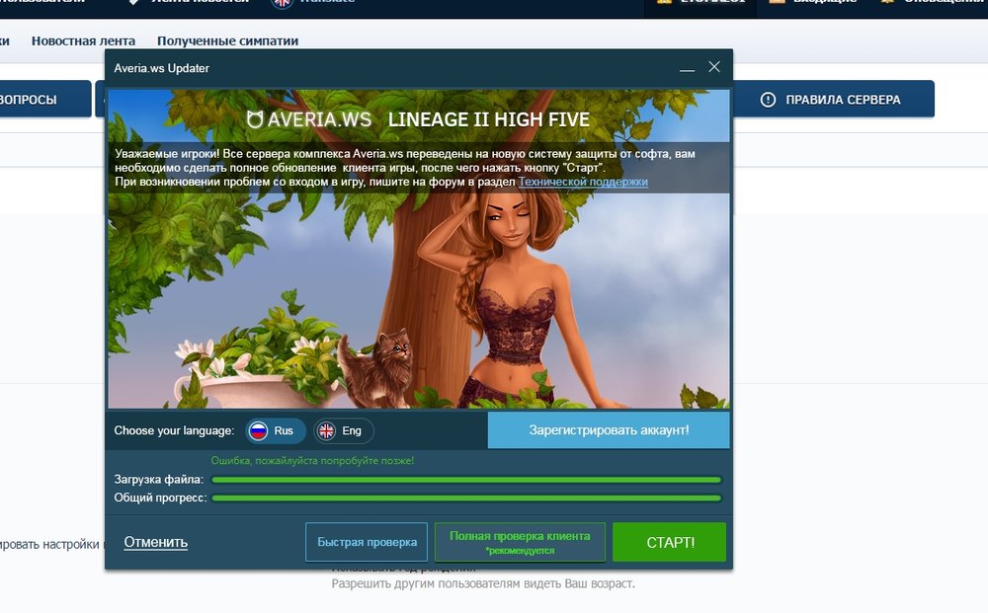Click the British flag icon in updater
988x613 pixels.
point(326,431)
